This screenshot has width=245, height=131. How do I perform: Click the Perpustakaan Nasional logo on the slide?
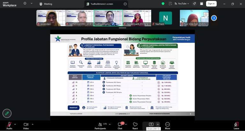[x=65, y=39]
